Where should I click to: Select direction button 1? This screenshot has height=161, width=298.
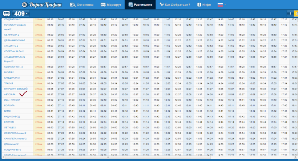click(290, 14)
